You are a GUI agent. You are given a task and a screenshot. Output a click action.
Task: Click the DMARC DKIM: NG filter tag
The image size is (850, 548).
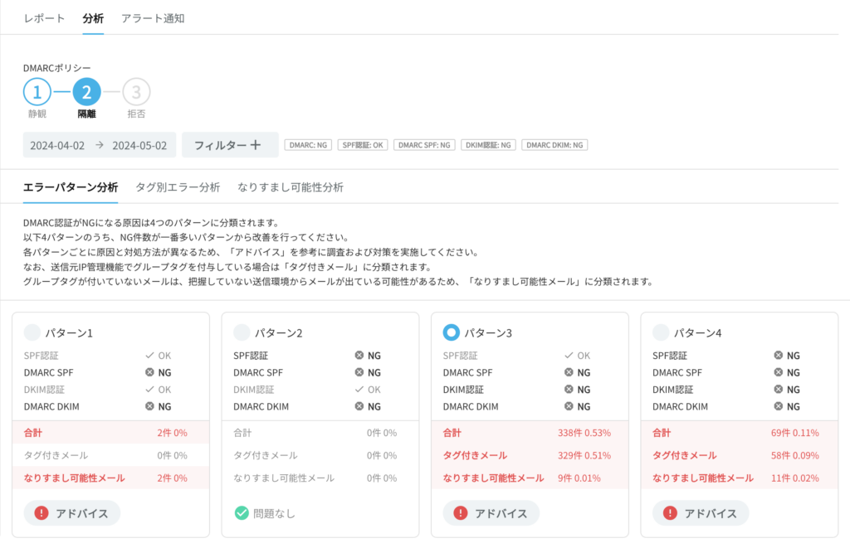coord(554,145)
